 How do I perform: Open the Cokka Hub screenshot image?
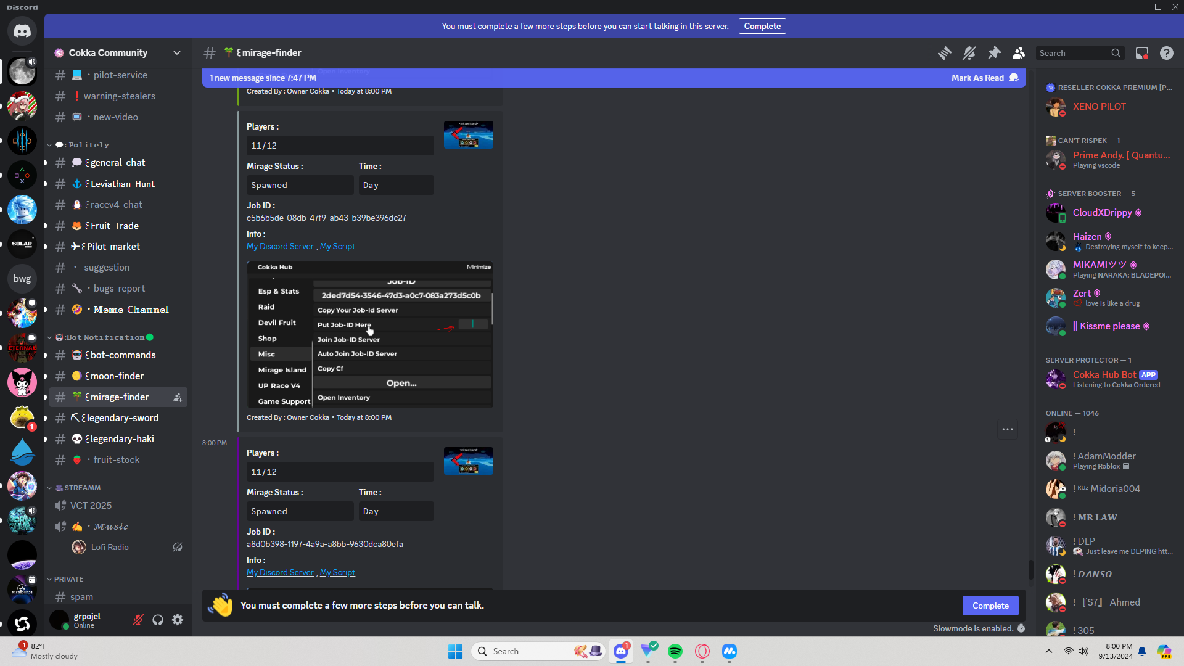370,334
